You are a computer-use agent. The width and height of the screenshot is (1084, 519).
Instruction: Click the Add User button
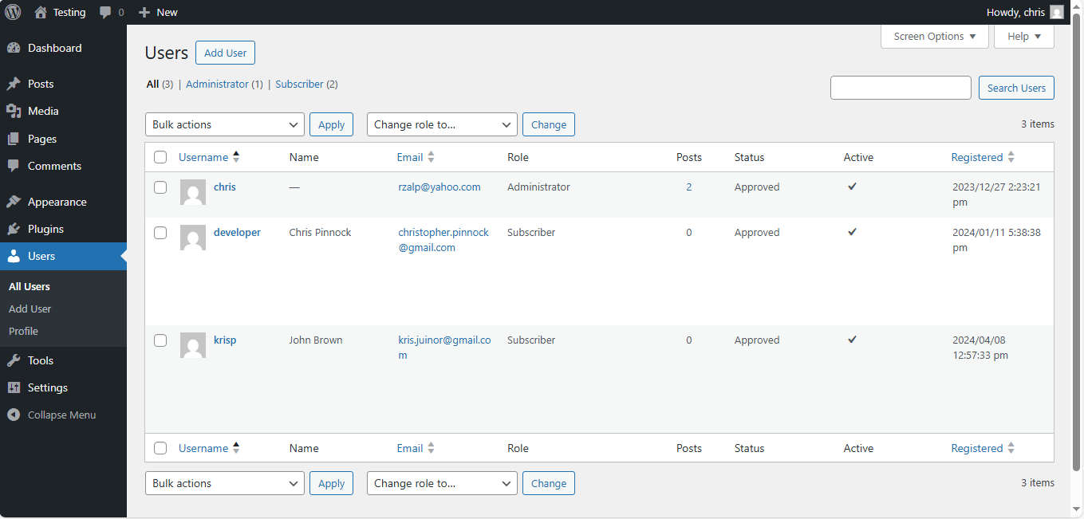pyautogui.click(x=225, y=53)
